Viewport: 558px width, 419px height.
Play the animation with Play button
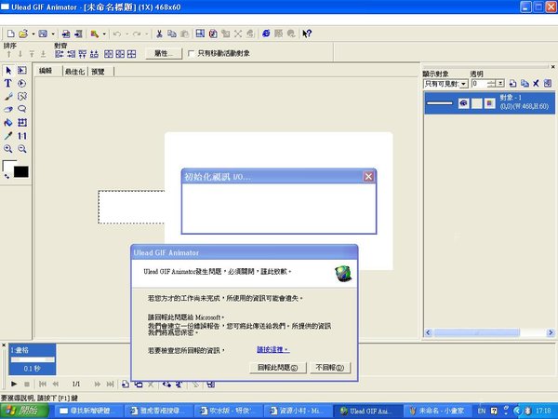tap(14, 384)
